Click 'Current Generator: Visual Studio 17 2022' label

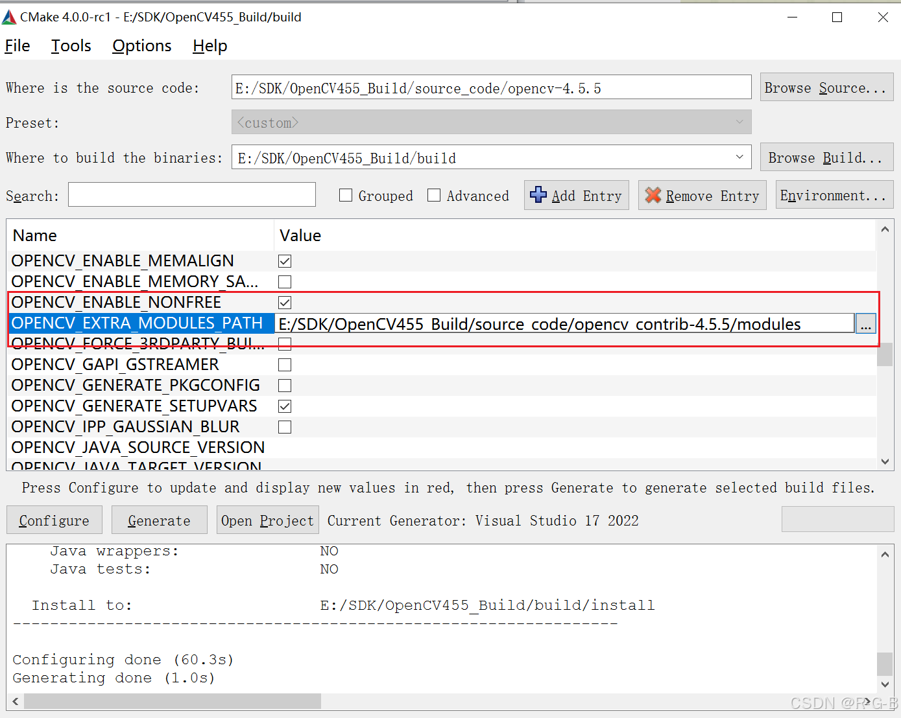[x=483, y=520]
